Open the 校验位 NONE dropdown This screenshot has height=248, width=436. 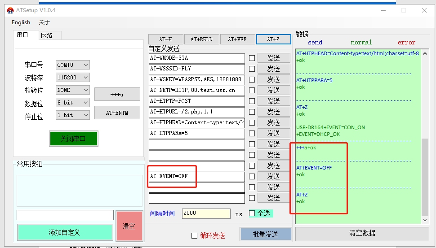[x=73, y=90]
